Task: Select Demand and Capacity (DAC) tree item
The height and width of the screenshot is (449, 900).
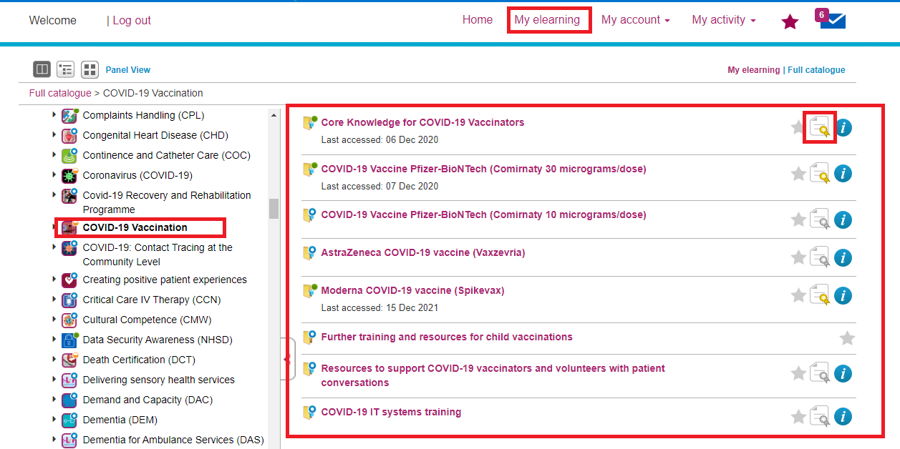Action: tap(148, 400)
